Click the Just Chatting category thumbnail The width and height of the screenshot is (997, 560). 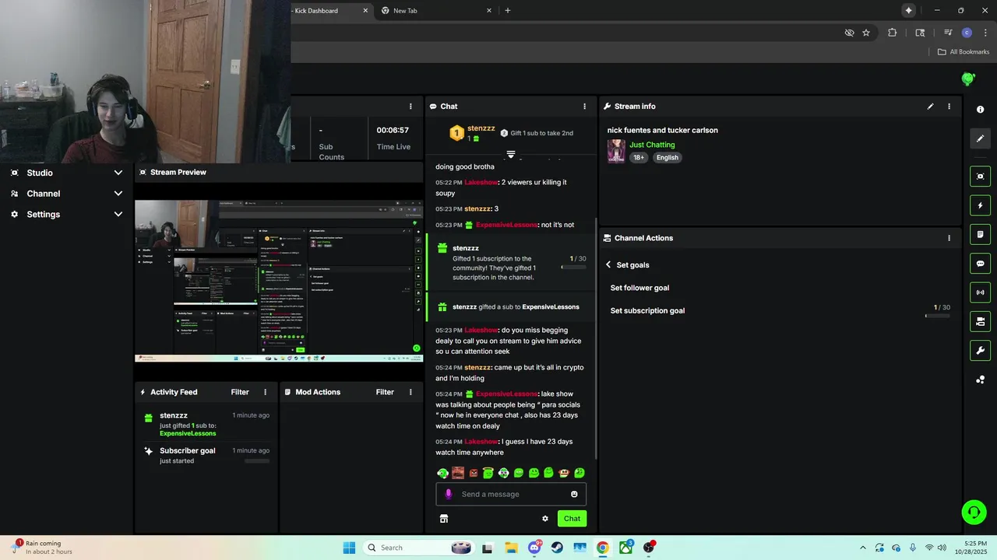coord(616,151)
